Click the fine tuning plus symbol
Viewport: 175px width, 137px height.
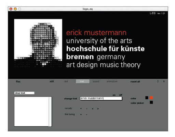tap(81, 114)
